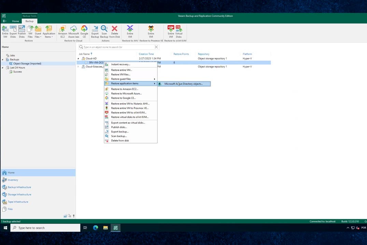Click the taskbar search box
Image resolution: width=367 pixels, height=245 pixels.
(x=45, y=228)
